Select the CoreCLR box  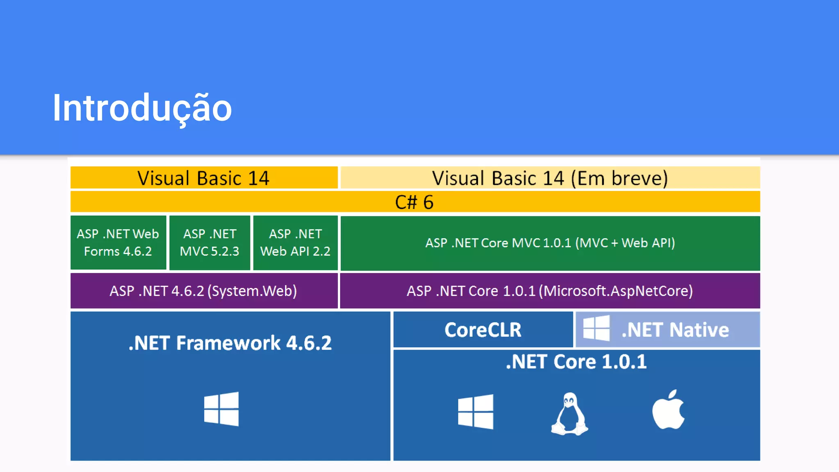(x=483, y=330)
